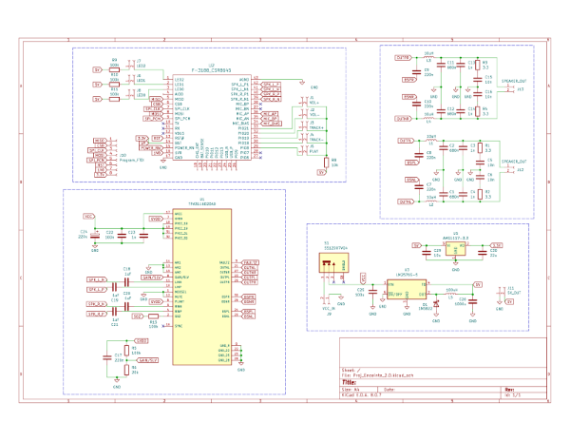
Task: Select resistor R3 3.3 in snubber
Action: coord(478,65)
